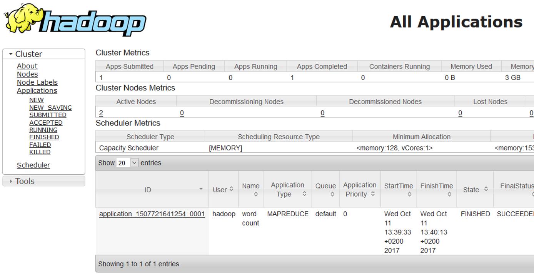Select the FINISHED application filter
The height and width of the screenshot is (274, 534).
tap(44, 137)
